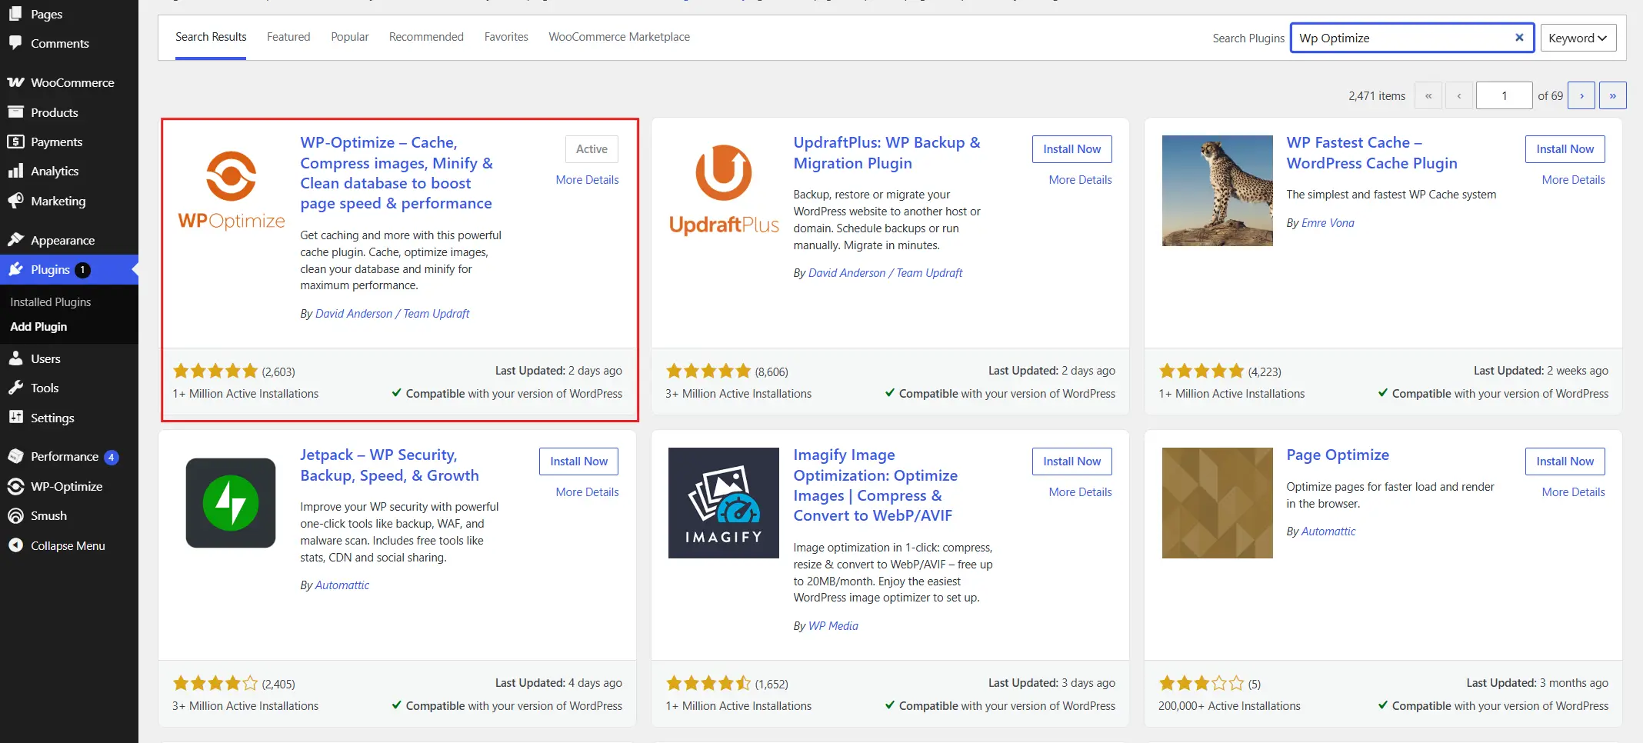Image resolution: width=1643 pixels, height=743 pixels.
Task: Clear the search field with the X icon
Action: click(1519, 38)
